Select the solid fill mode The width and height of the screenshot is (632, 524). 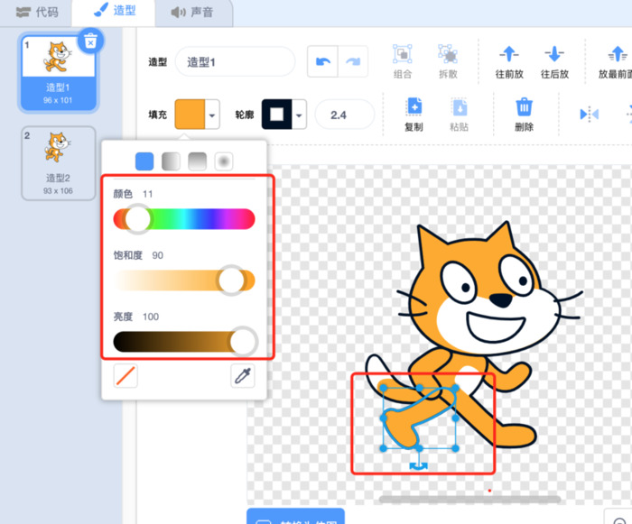click(x=144, y=161)
